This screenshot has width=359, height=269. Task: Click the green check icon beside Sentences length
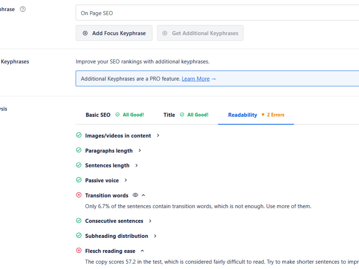(x=79, y=165)
